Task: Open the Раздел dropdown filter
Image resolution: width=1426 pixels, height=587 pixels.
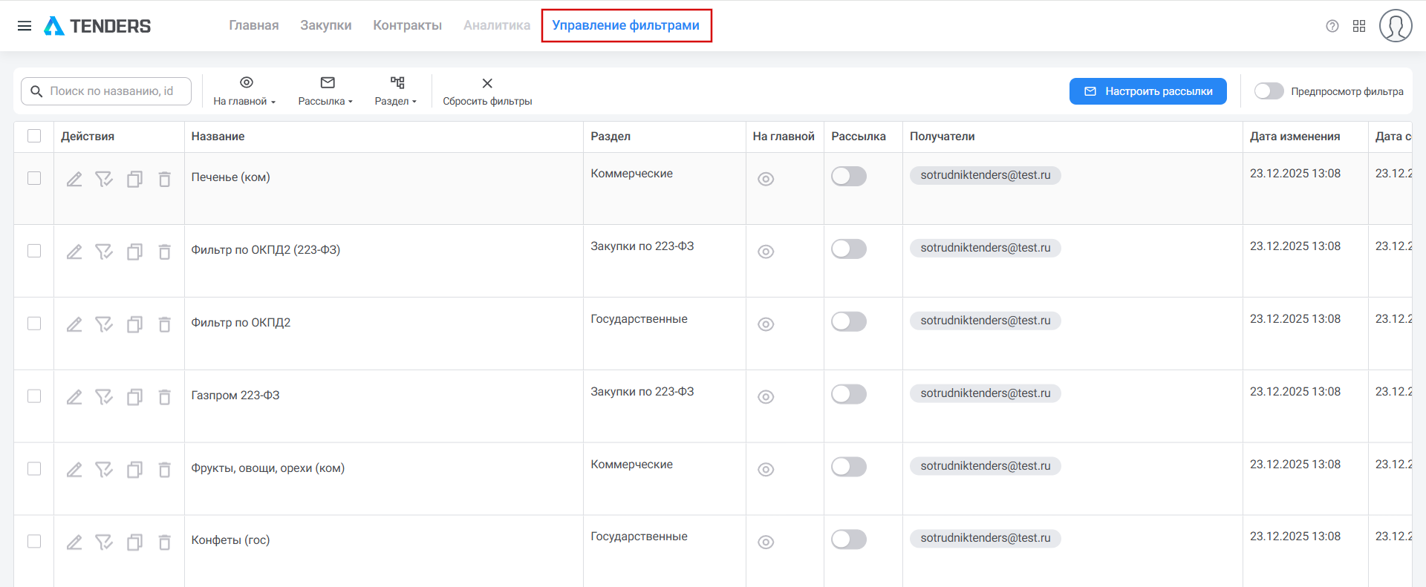Action: (x=396, y=91)
